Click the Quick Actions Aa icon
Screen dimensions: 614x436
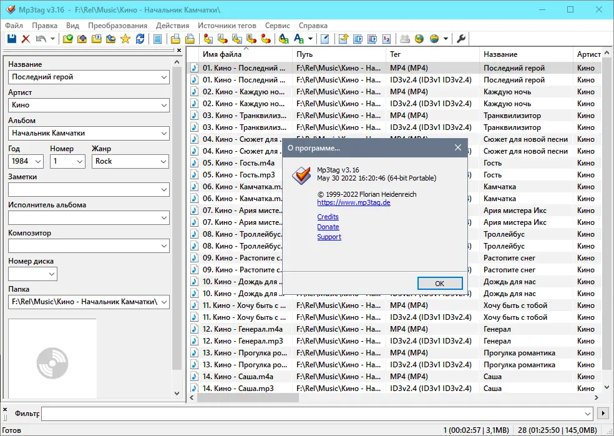click(x=299, y=39)
